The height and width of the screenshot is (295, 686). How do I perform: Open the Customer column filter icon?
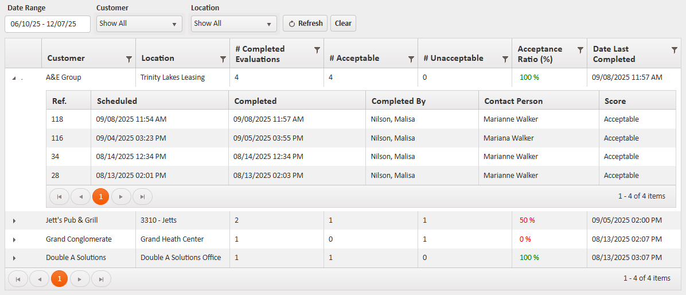point(129,59)
